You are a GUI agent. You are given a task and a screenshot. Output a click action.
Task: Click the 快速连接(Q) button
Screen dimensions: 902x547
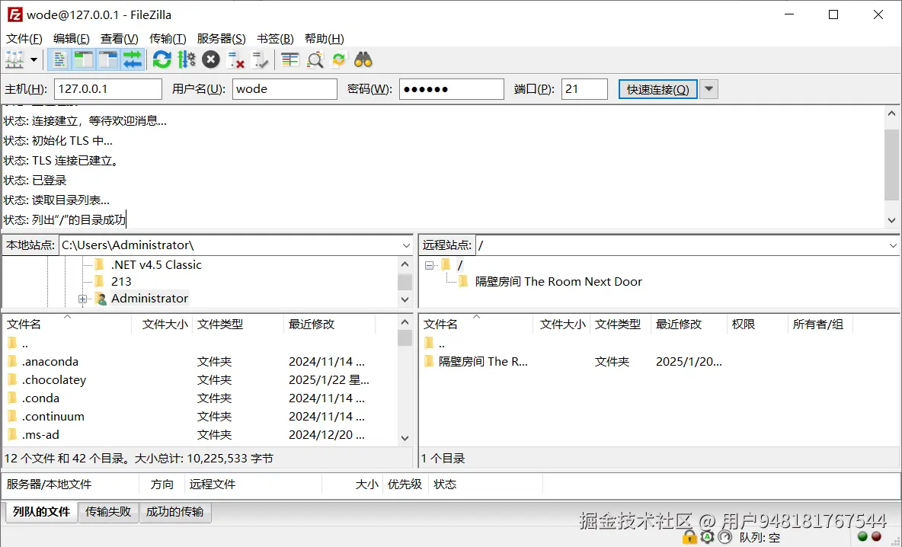click(x=658, y=89)
